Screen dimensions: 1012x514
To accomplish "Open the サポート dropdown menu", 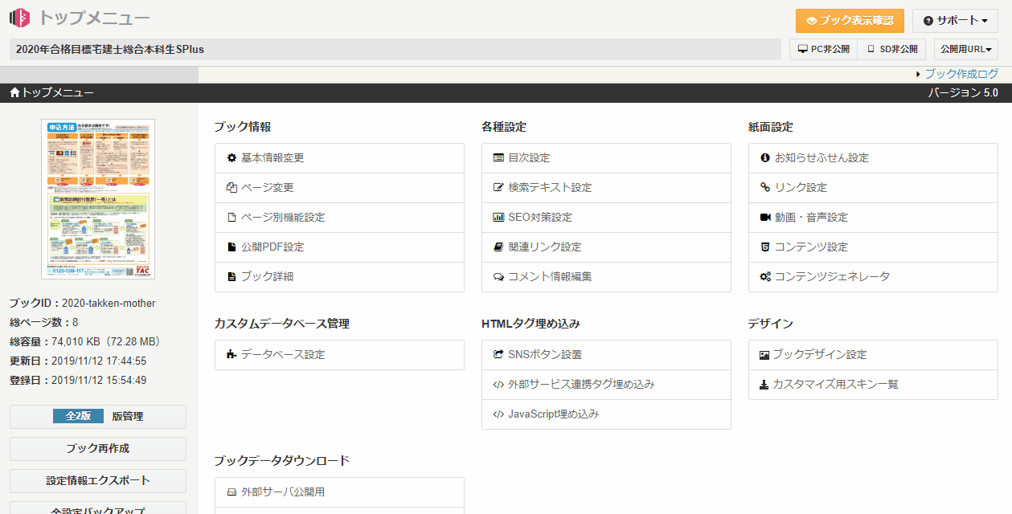I will pyautogui.click(x=955, y=21).
